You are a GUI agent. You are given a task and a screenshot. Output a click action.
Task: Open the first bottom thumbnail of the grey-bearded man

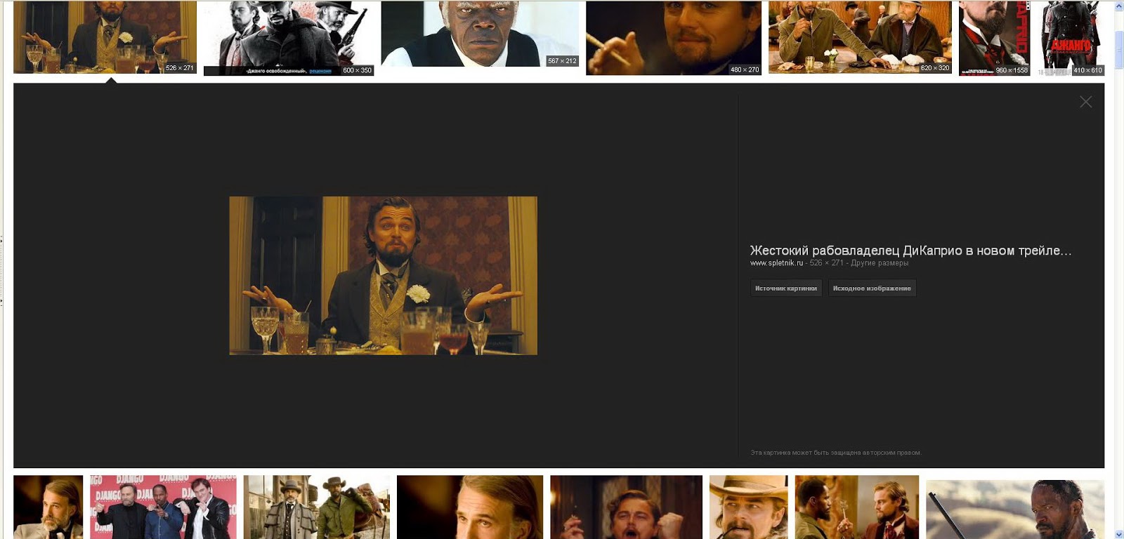click(48, 507)
